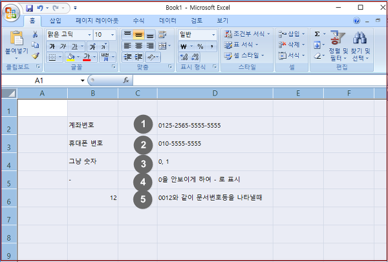Viewport: 388px width, 262px height.
Task: Copy the selection with the copy icon
Action: [35, 45]
